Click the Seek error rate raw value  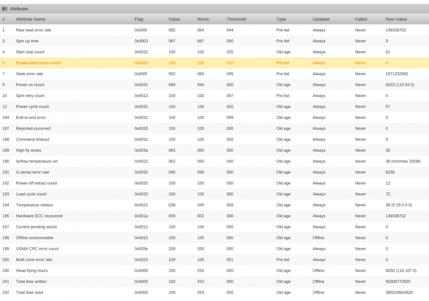pos(397,74)
